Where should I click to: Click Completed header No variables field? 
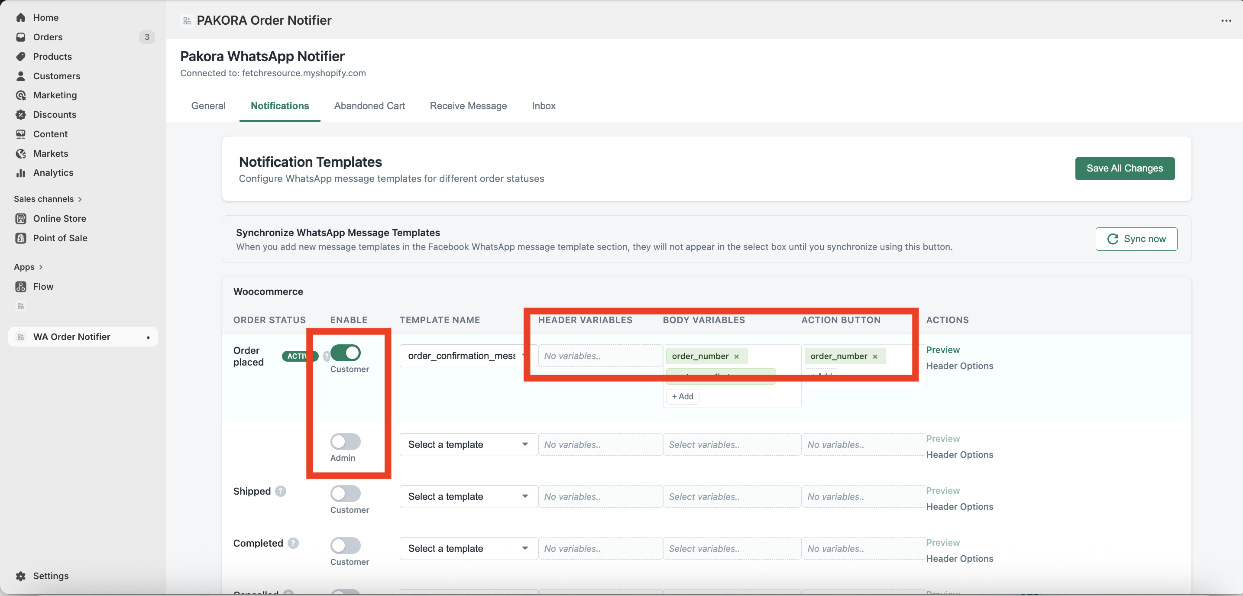click(x=600, y=549)
